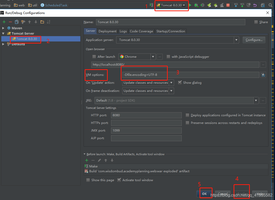275x200 pixels.
Task: Sort configurations alphabetically icon
Action: point(48,22)
